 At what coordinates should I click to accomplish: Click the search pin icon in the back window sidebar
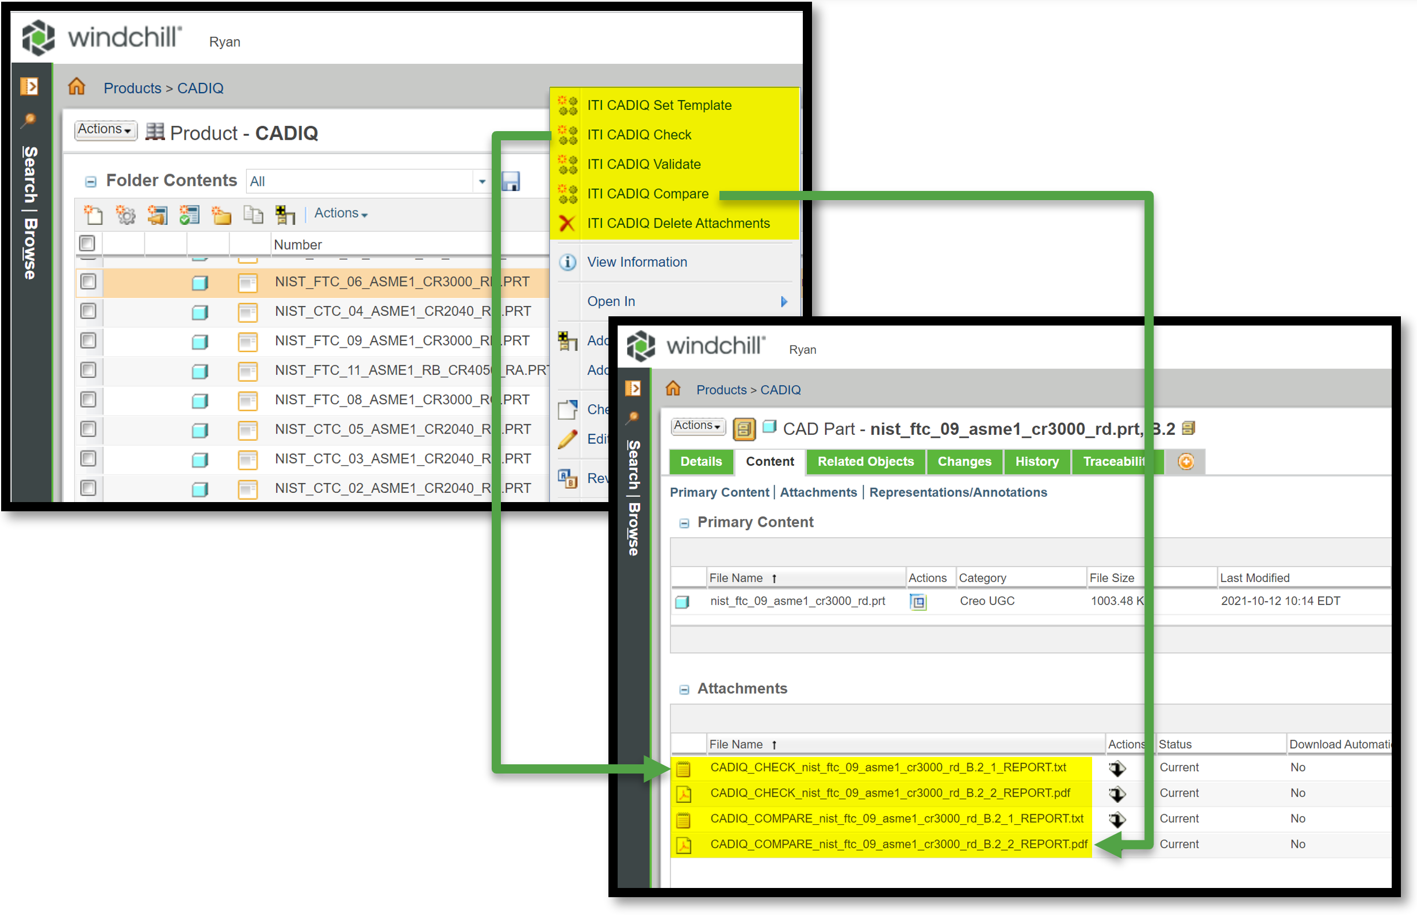[x=29, y=120]
